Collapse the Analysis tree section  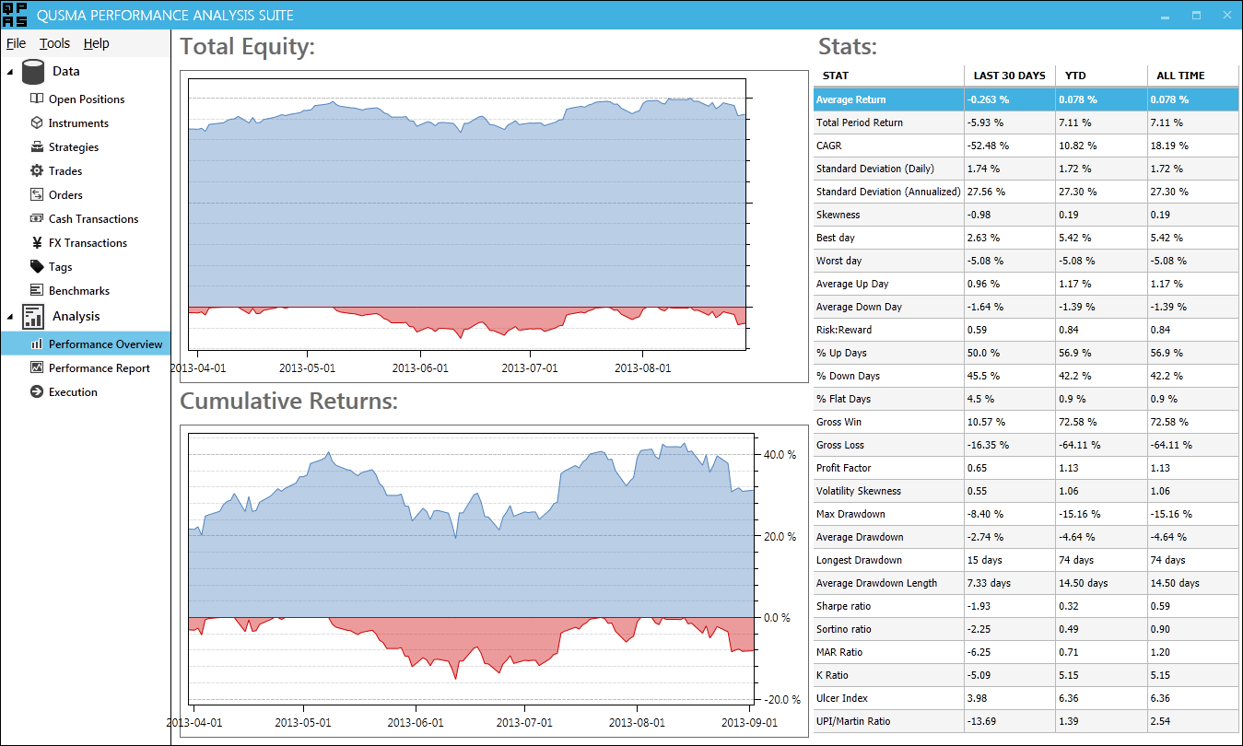[x=10, y=317]
